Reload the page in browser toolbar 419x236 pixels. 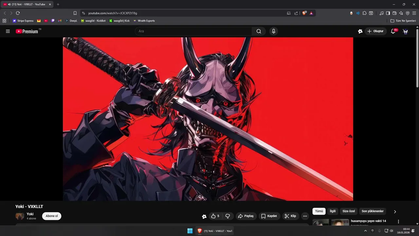click(x=18, y=13)
